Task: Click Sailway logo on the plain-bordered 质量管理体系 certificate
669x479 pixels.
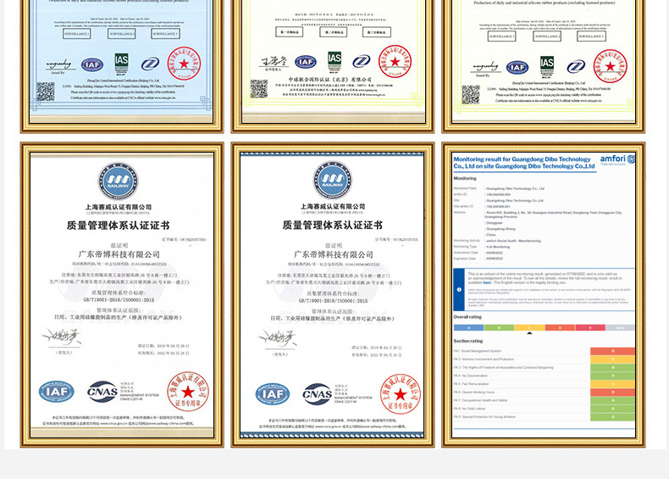Action: coord(119,181)
